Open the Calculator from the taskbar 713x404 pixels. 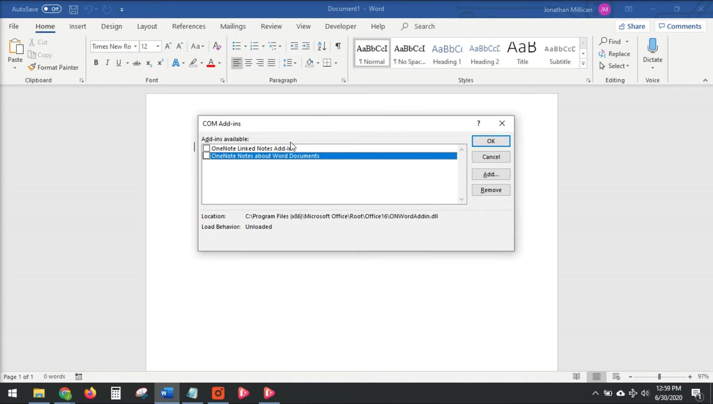point(115,393)
